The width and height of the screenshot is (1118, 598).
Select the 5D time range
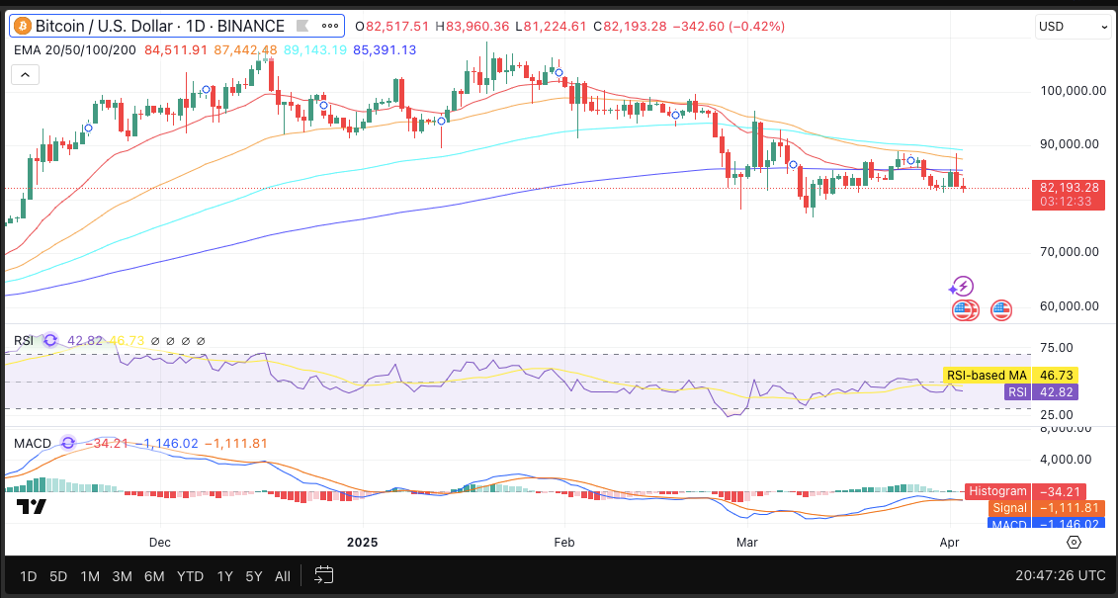58,576
